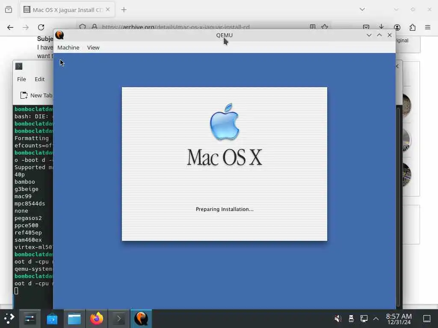Viewport: 438px width, 328px height.
Task: Open the Machine menu in QEMU
Action: click(x=68, y=47)
